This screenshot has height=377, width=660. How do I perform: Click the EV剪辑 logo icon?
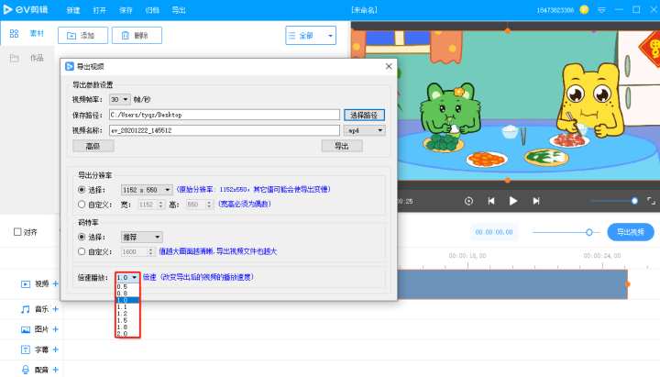tap(8, 9)
